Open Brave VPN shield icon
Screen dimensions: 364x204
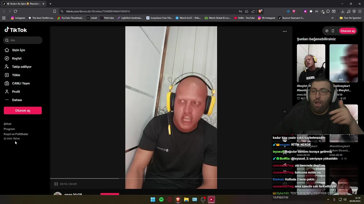point(354,11)
